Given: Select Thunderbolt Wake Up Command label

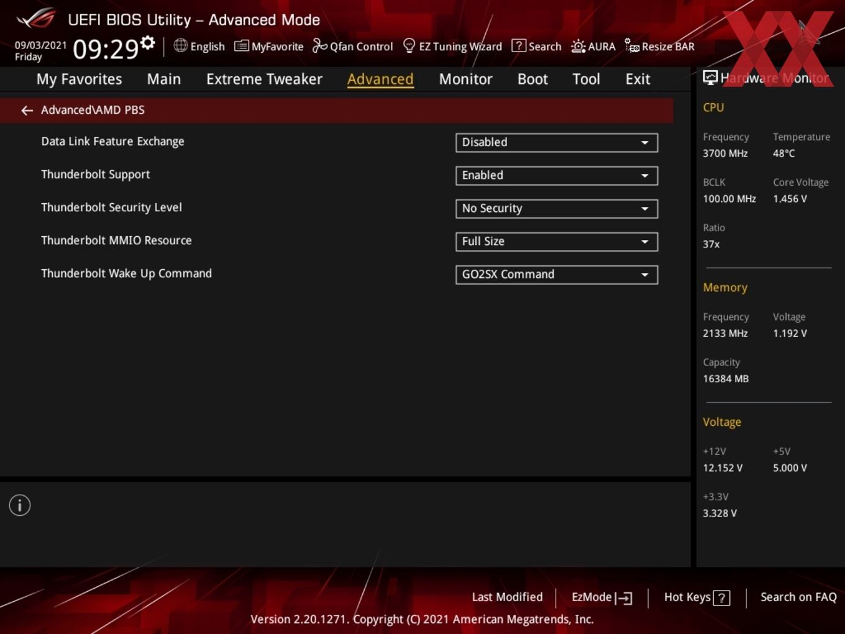Looking at the screenshot, I should click(126, 273).
